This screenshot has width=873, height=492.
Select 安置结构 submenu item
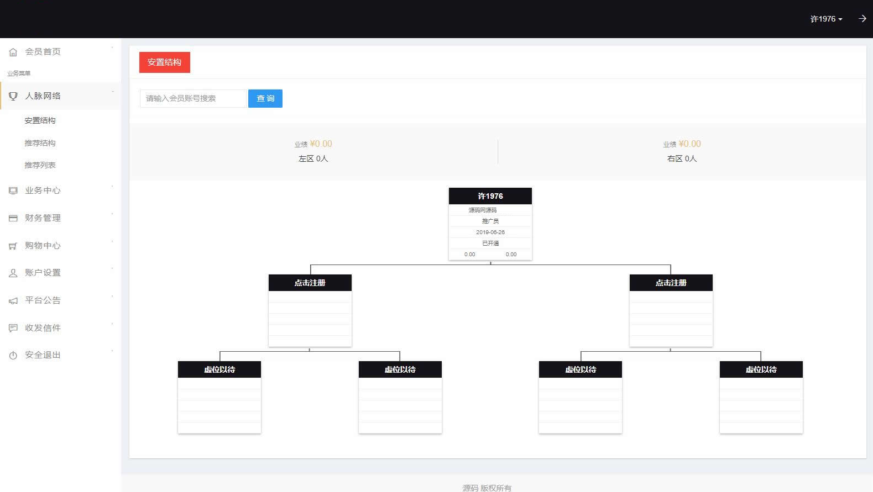(40, 120)
